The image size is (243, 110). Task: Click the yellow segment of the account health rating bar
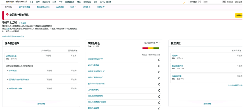151,48
